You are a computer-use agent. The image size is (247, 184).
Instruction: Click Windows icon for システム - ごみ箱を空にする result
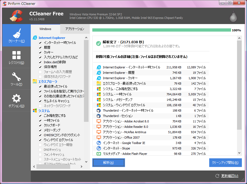coord(99,89)
